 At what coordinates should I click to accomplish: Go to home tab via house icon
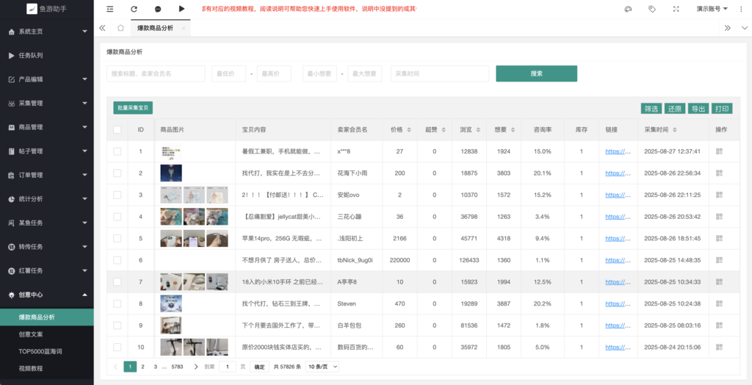120,28
